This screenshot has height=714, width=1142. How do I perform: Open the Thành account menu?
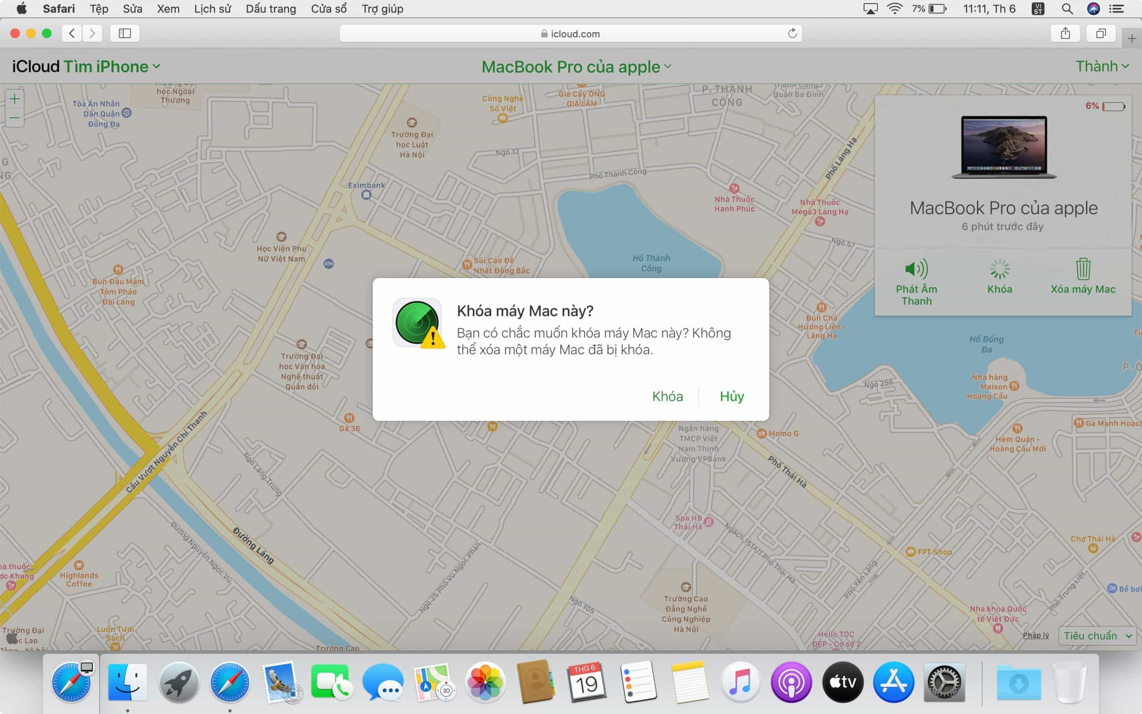1102,66
